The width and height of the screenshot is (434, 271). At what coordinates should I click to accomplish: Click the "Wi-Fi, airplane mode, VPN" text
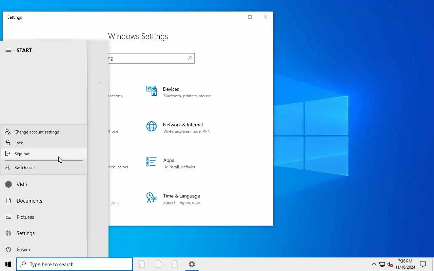(187, 131)
